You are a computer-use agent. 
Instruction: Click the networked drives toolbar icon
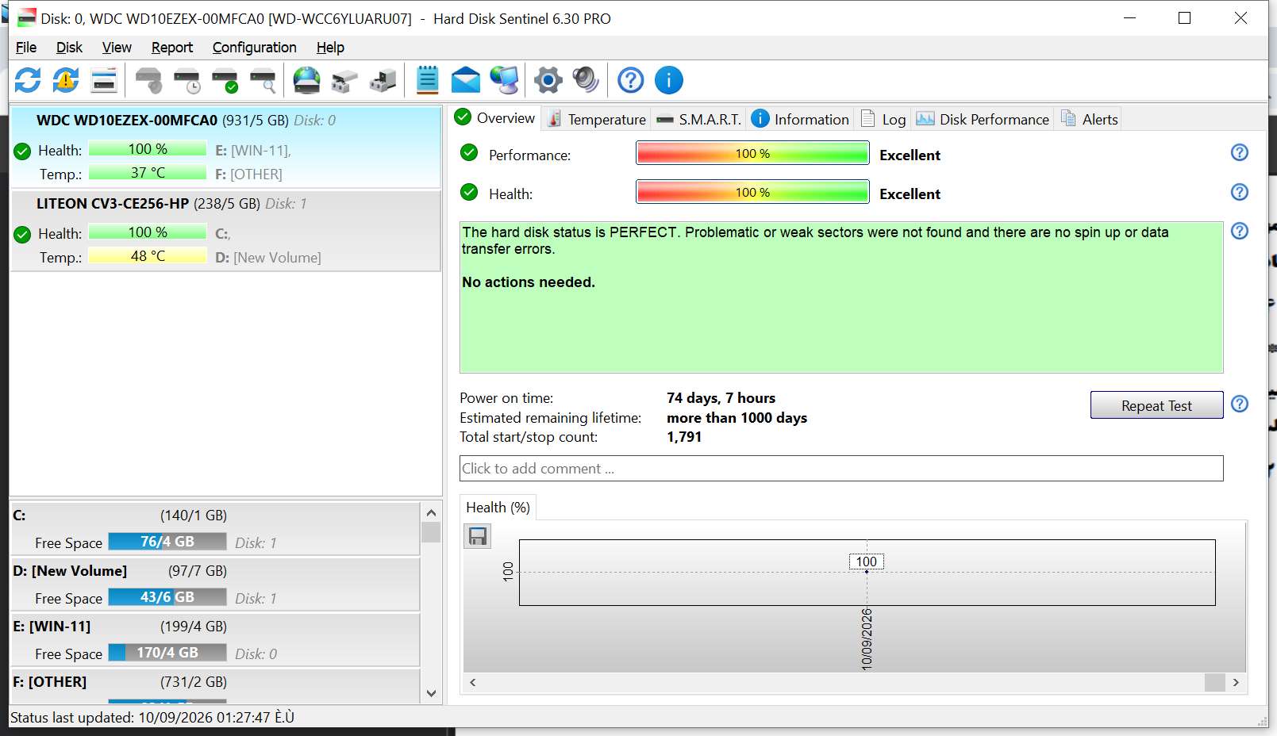344,80
